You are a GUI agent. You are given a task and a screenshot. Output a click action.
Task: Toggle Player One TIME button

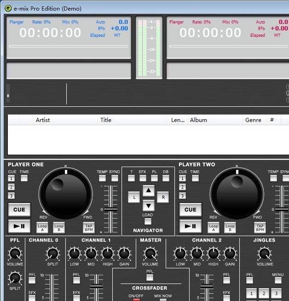point(24,178)
